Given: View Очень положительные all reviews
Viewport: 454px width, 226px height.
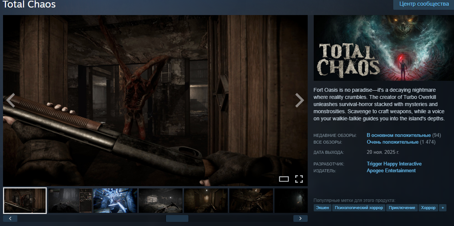Looking at the screenshot, I should click(x=393, y=142).
